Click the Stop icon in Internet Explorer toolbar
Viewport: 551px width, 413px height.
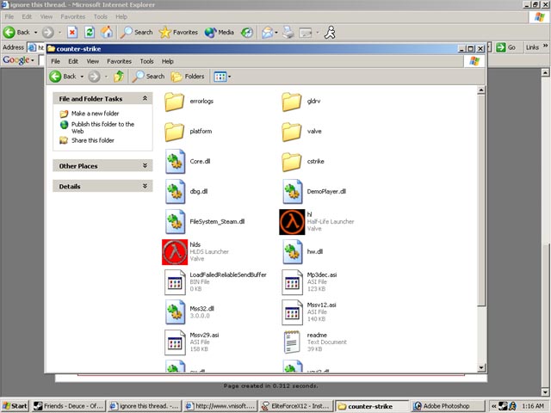point(72,33)
